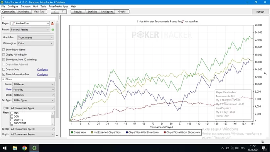Click the PokerTracker title bar logo icon
This screenshot has height=152, width=270.
(x=2, y=2)
